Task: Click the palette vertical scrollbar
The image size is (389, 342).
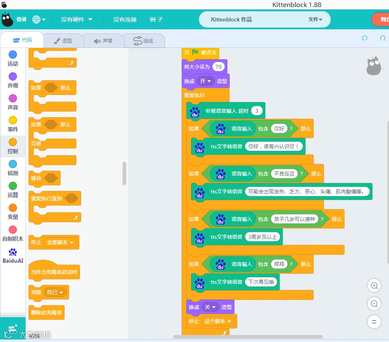Action: (x=124, y=173)
